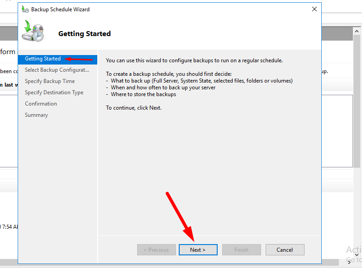Click the Previous button
The image size is (362, 268).
pyautogui.click(x=156, y=250)
